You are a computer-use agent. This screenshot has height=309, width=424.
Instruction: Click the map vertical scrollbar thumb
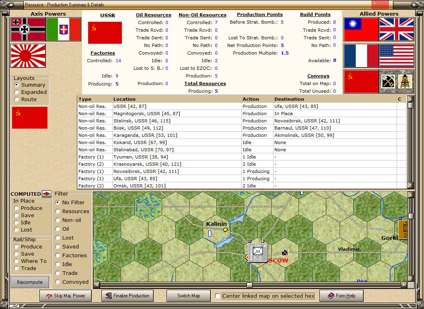(411, 216)
